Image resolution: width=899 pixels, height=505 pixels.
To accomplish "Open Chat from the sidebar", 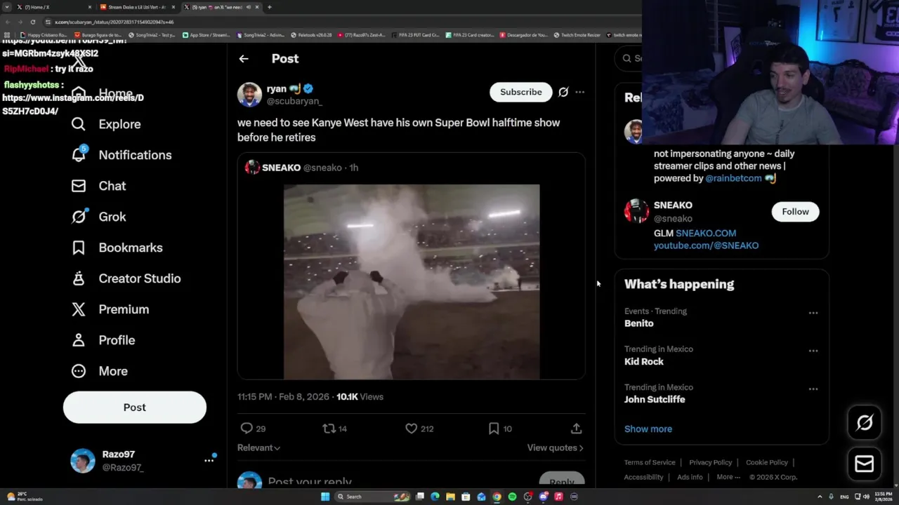I will coord(99,186).
